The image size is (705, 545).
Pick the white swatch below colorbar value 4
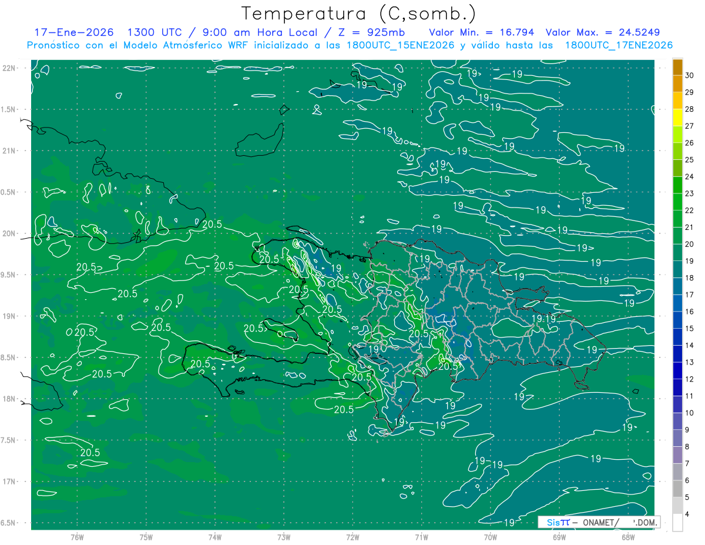[x=677, y=523]
